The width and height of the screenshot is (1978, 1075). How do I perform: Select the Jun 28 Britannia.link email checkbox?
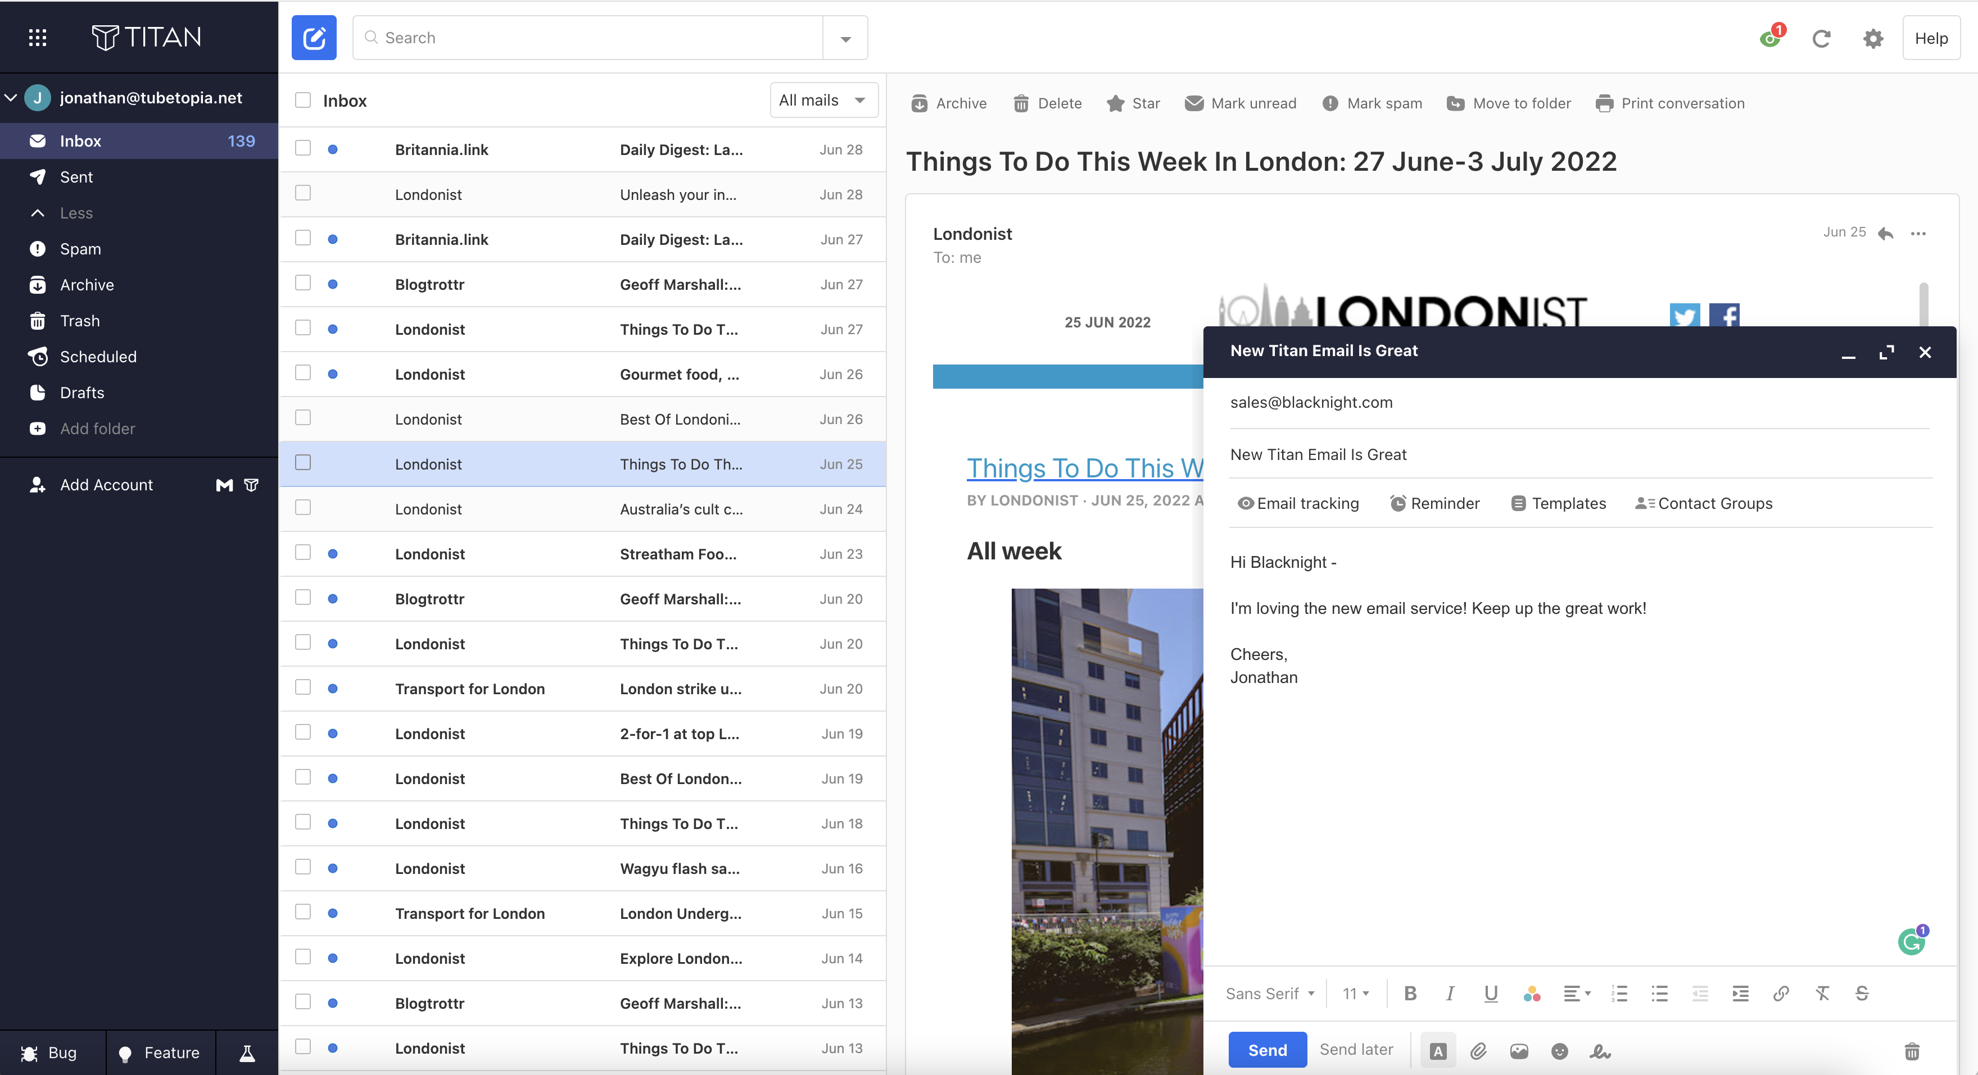coord(304,148)
